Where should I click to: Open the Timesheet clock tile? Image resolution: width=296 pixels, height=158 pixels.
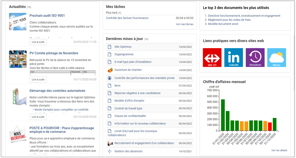(x=255, y=58)
